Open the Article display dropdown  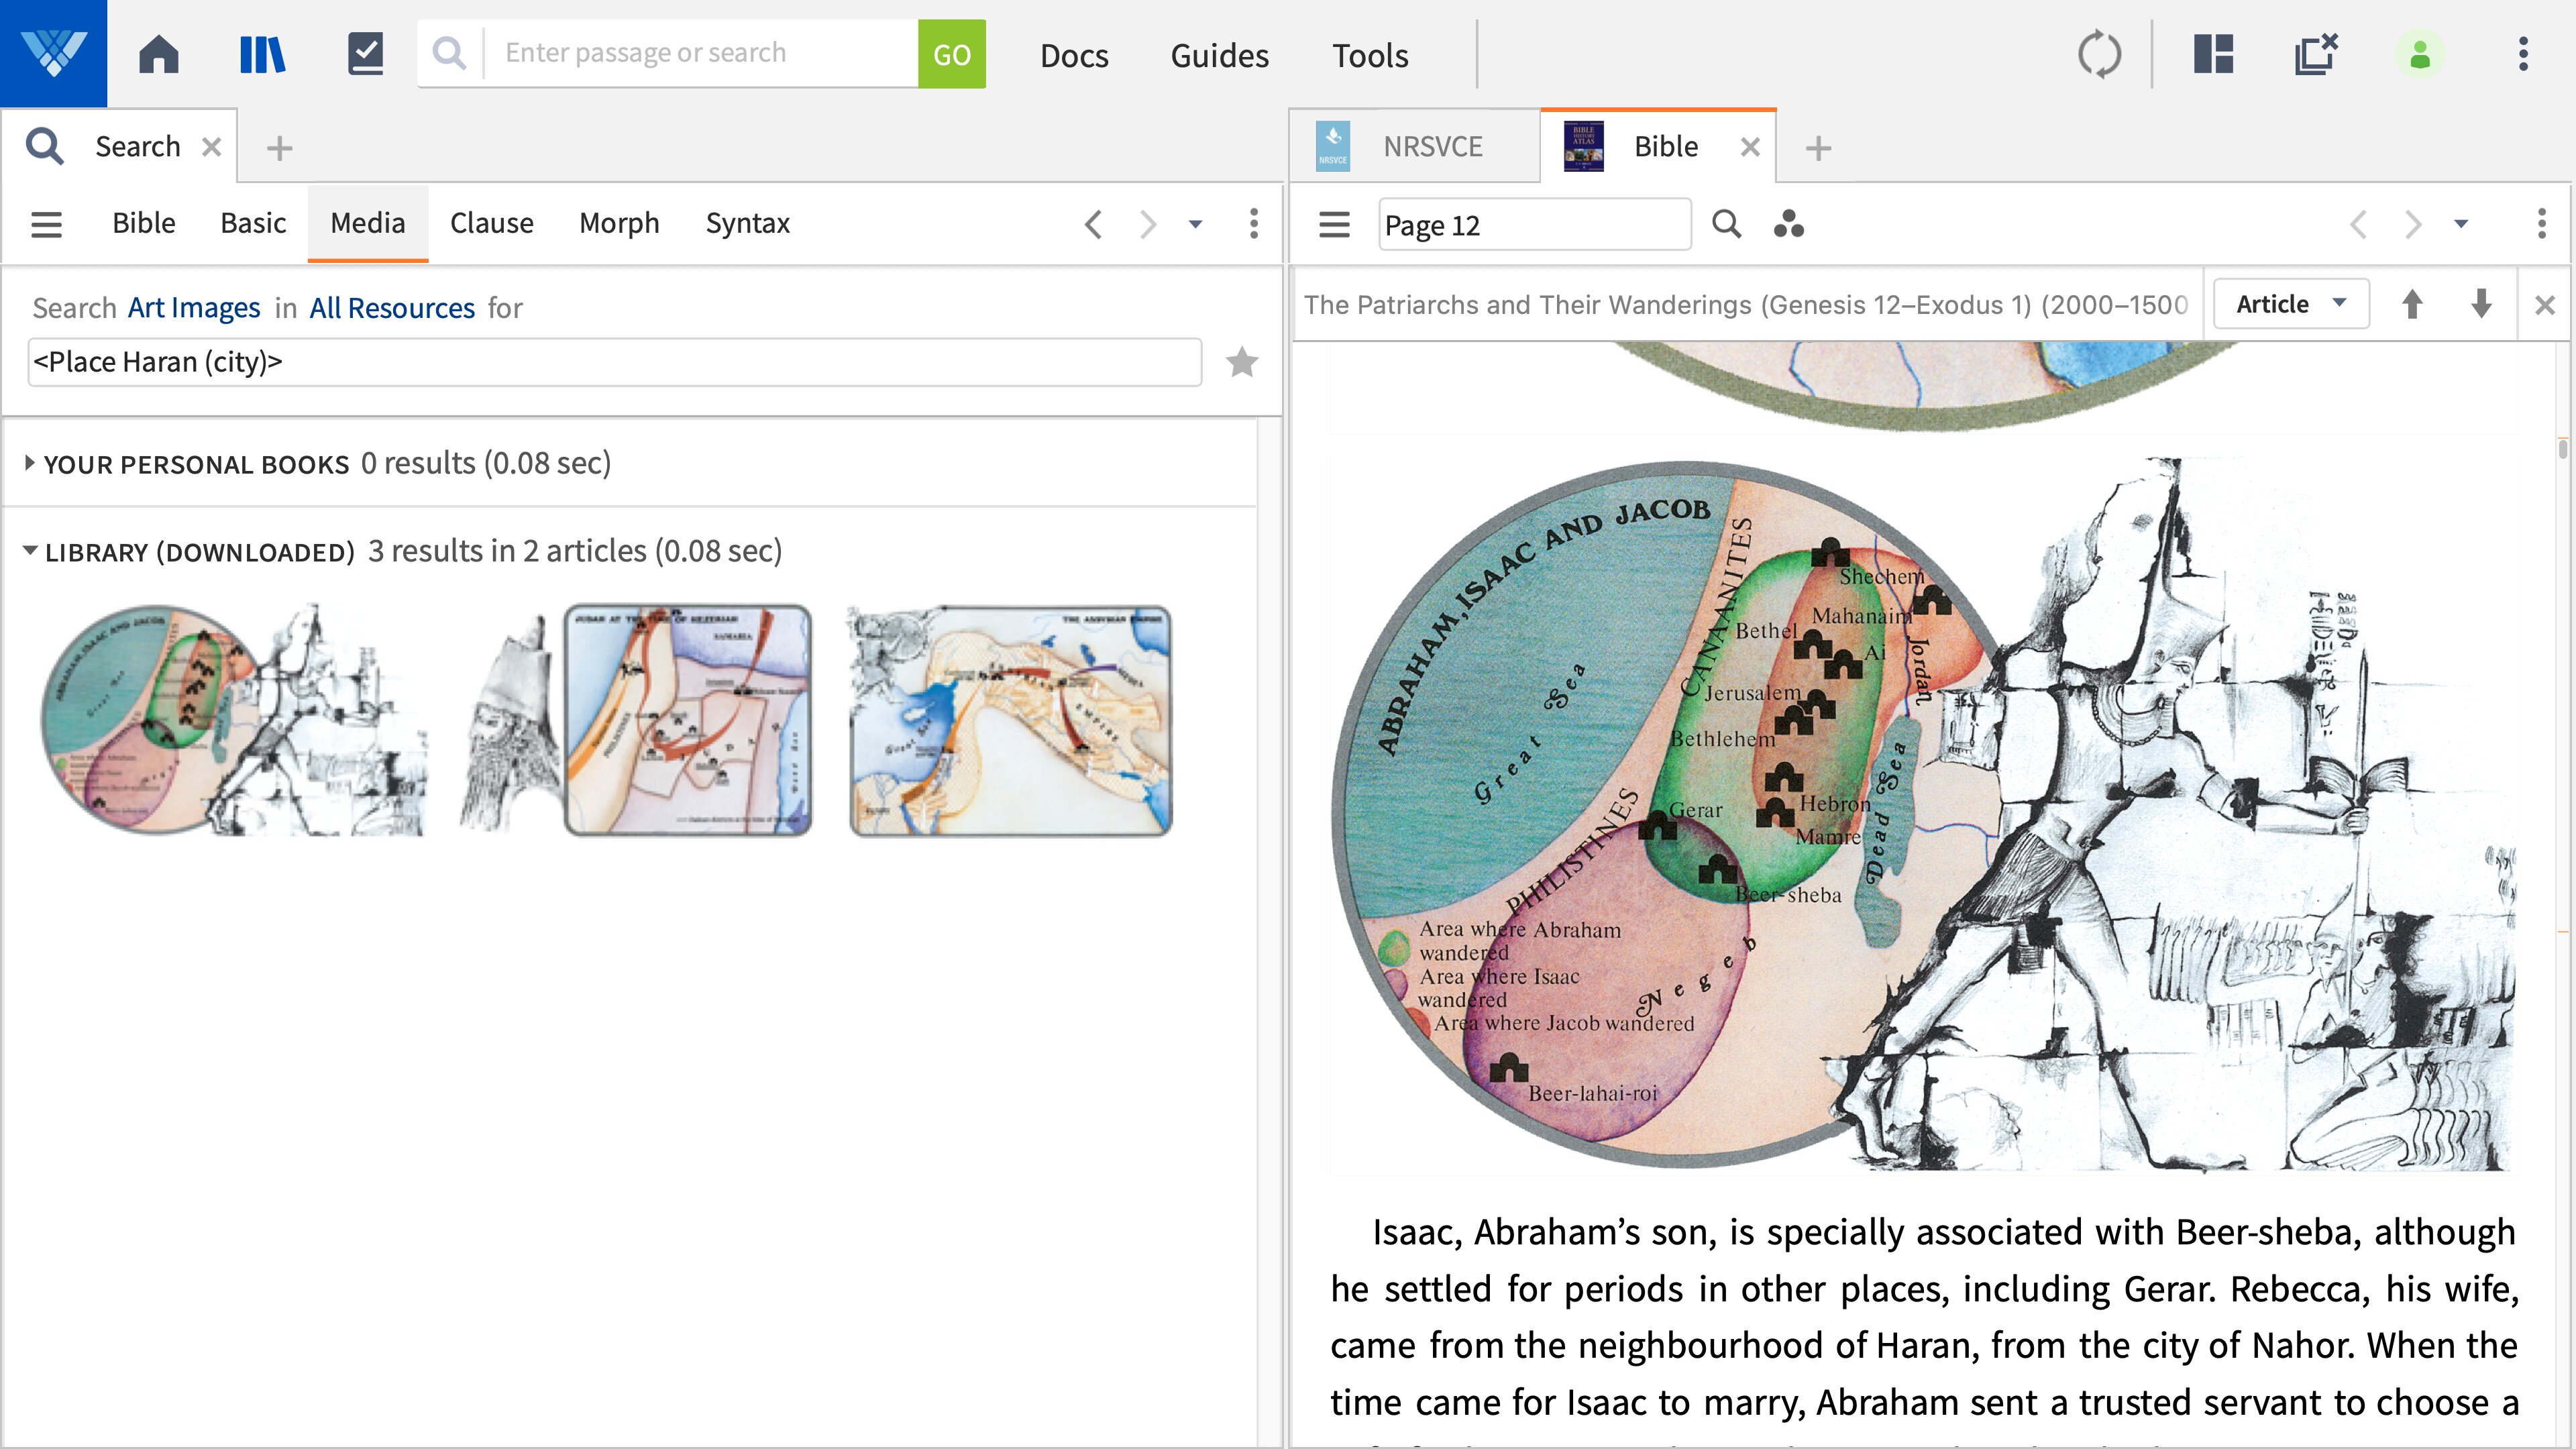click(x=2290, y=303)
